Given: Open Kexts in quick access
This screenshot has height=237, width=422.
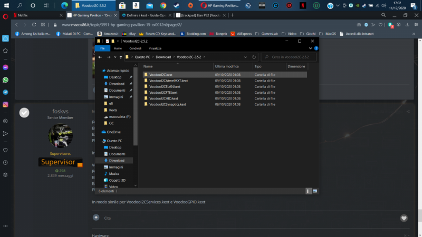Looking at the screenshot, I should [x=113, y=110].
